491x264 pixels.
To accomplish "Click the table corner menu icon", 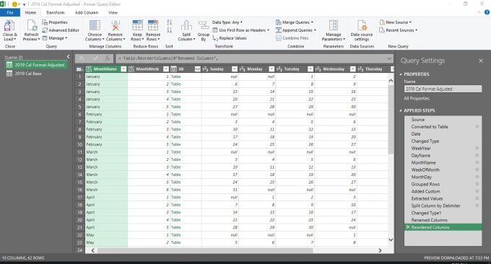I will [x=79, y=69].
